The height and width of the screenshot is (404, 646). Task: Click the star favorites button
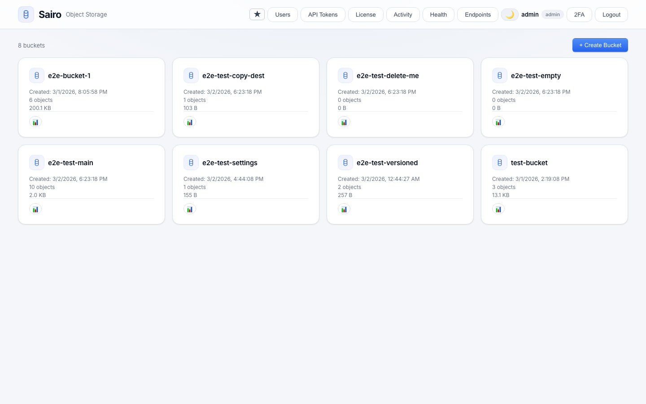pos(257,14)
